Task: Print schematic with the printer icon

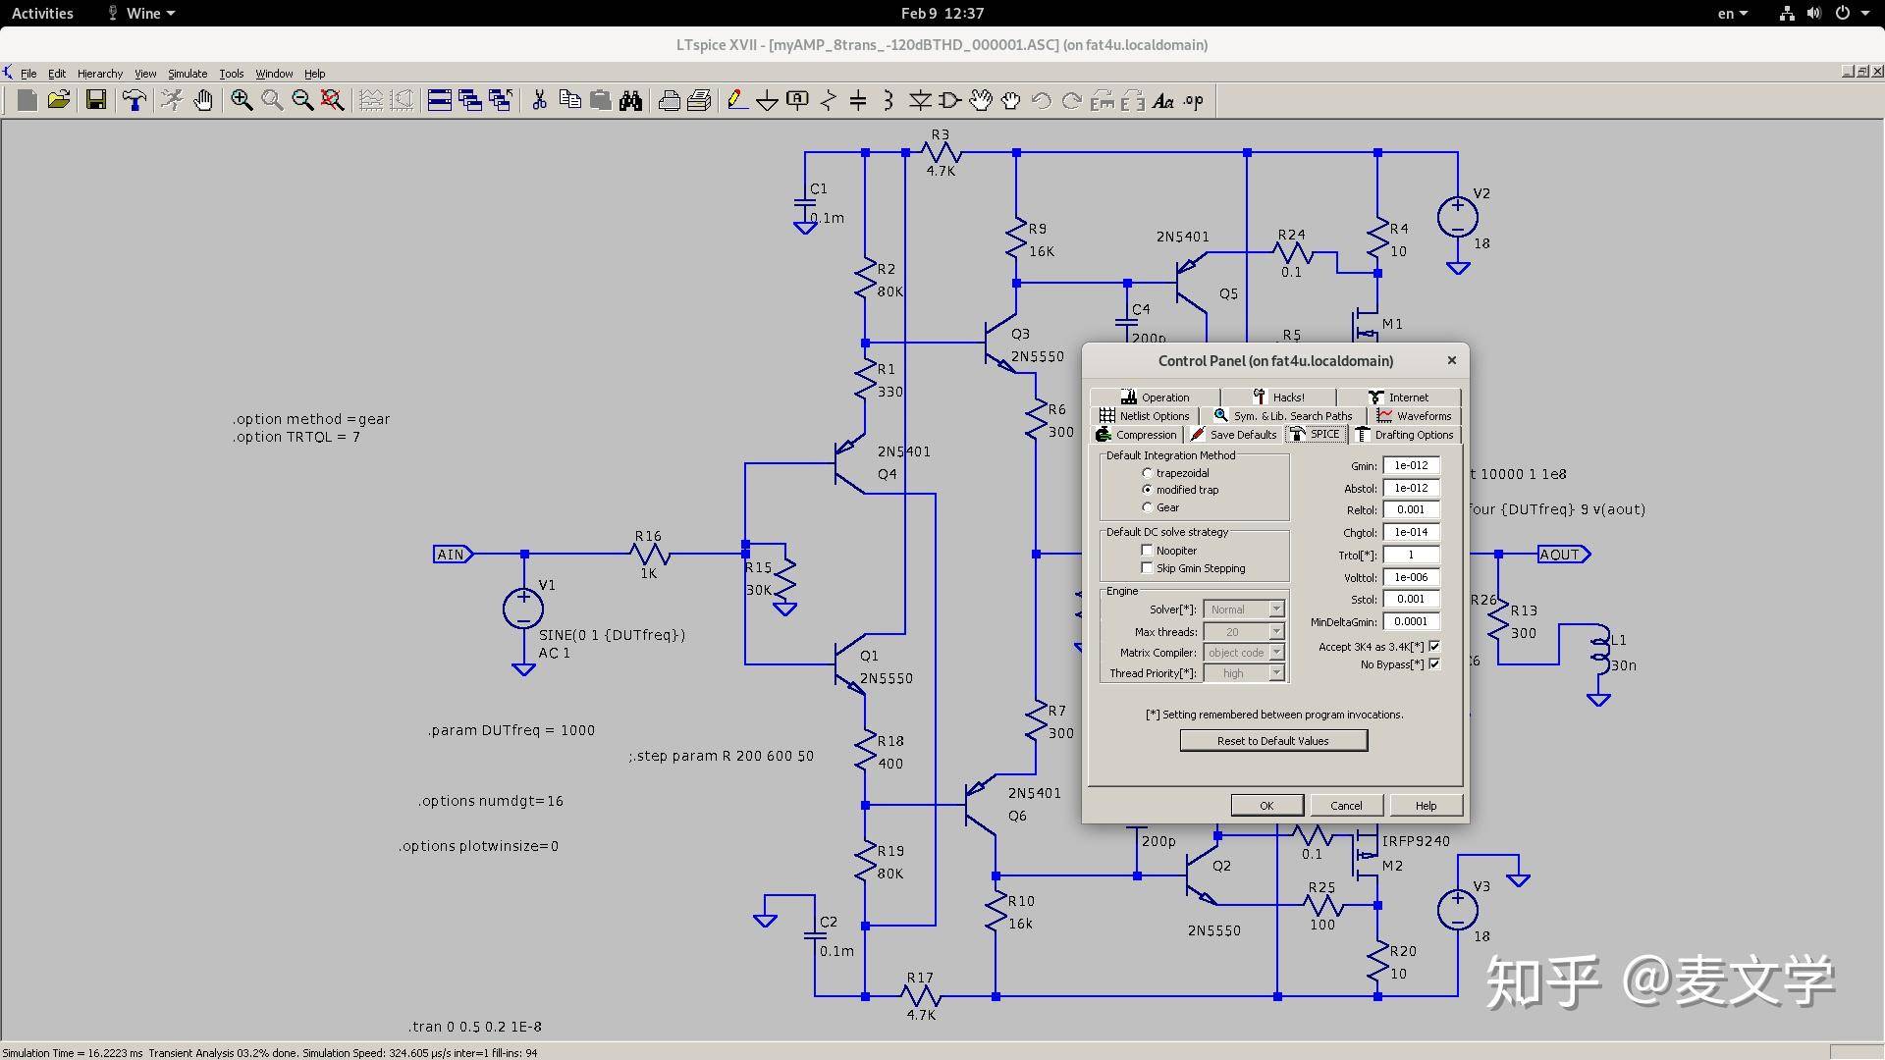Action: click(670, 100)
